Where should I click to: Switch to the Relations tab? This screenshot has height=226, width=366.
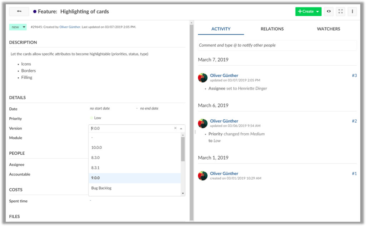tap(272, 29)
